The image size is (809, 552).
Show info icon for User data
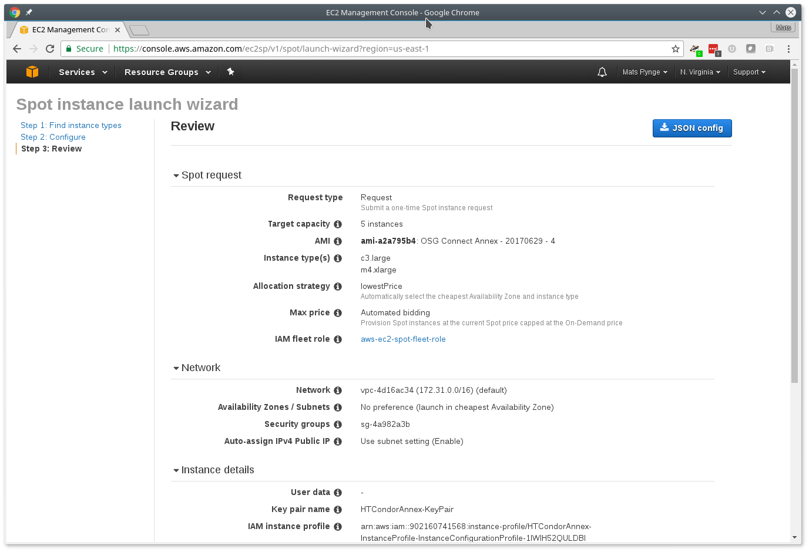pyautogui.click(x=338, y=493)
